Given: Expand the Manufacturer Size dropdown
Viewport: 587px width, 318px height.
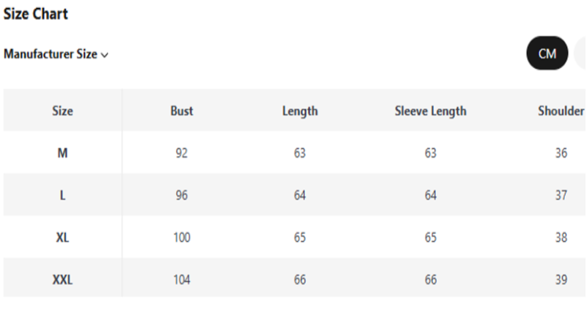Looking at the screenshot, I should (x=56, y=54).
